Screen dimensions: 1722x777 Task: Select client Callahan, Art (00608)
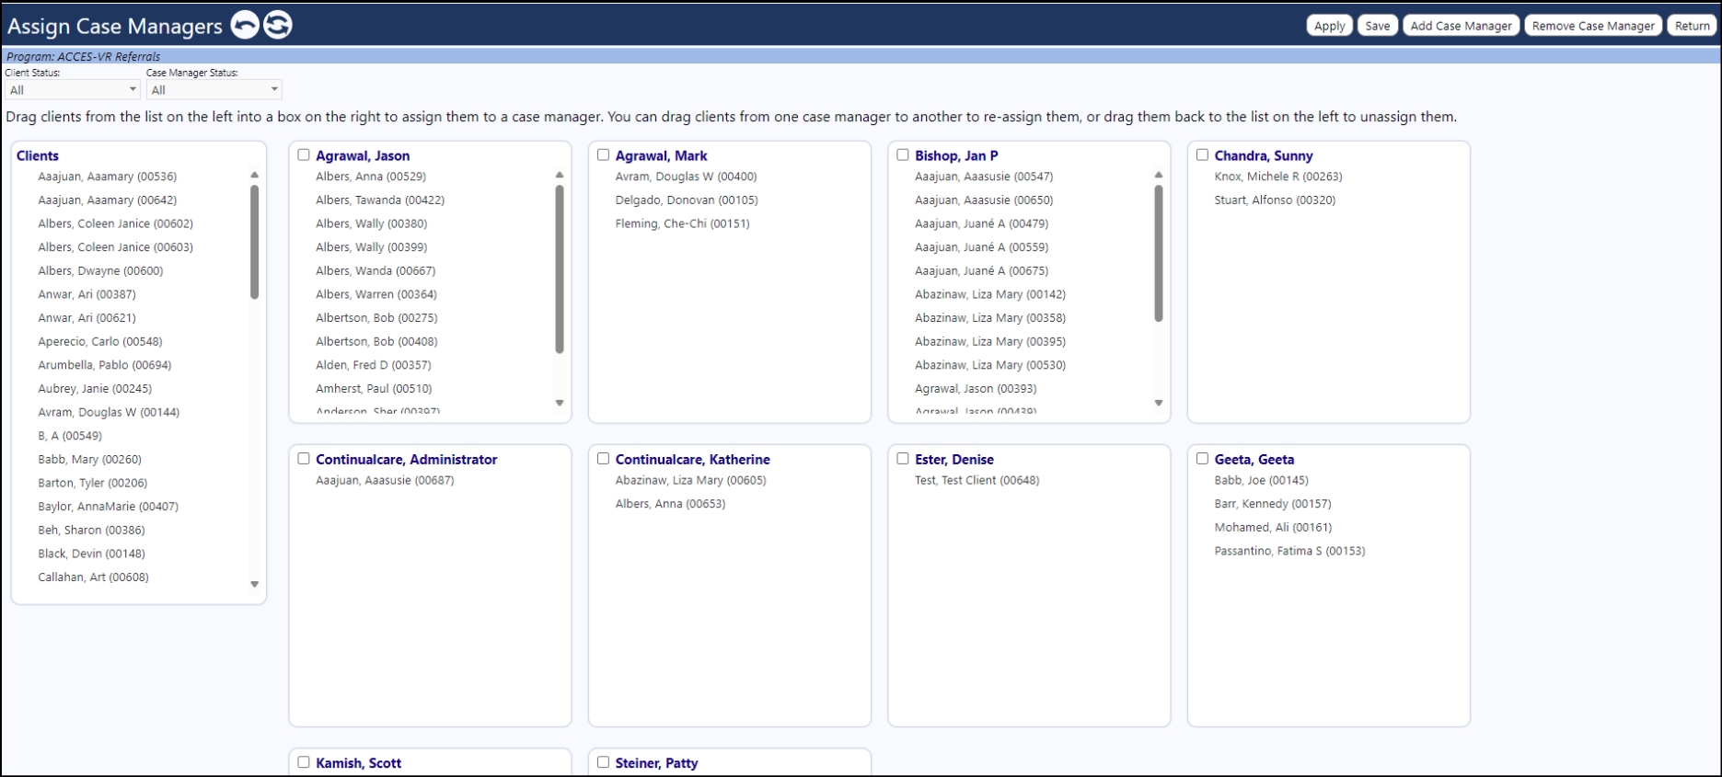pos(93,577)
